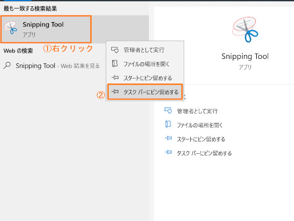Click the pin icon beside タスク バーにピン留めする in context menu
Viewport: 294px width, 221px height.
tap(115, 91)
